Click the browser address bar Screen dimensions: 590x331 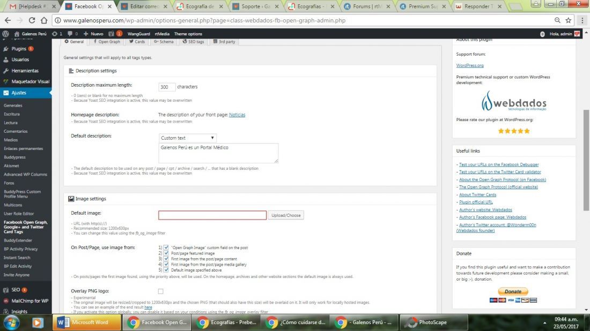pyautogui.click(x=301, y=20)
